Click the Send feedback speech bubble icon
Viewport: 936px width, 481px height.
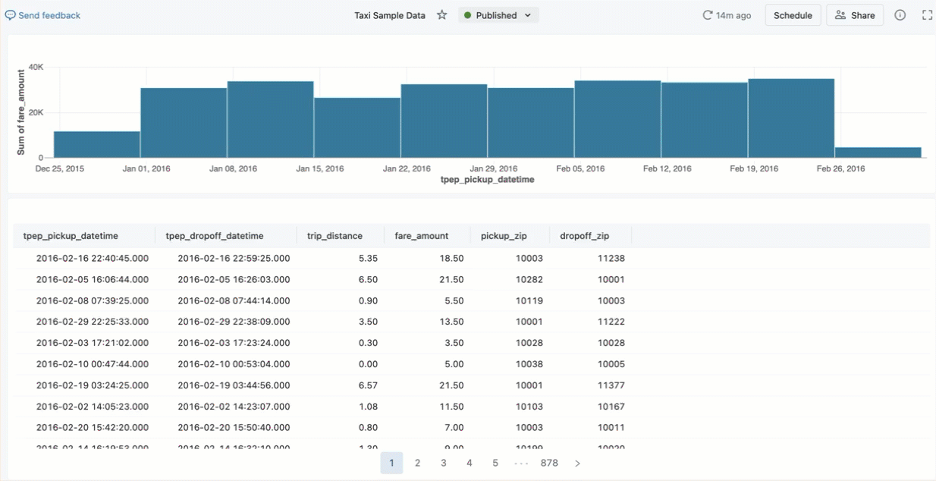pos(11,15)
